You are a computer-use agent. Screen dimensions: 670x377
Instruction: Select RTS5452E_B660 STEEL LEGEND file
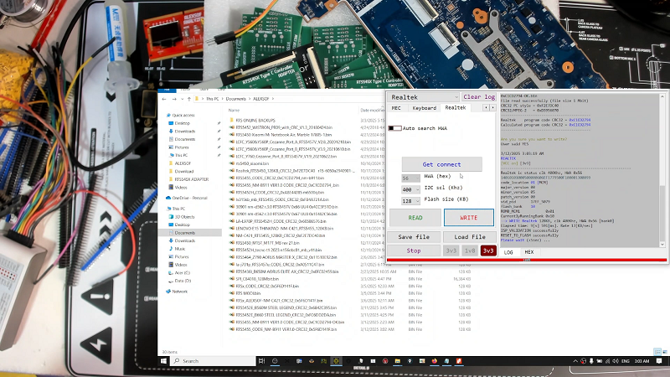coord(286,315)
